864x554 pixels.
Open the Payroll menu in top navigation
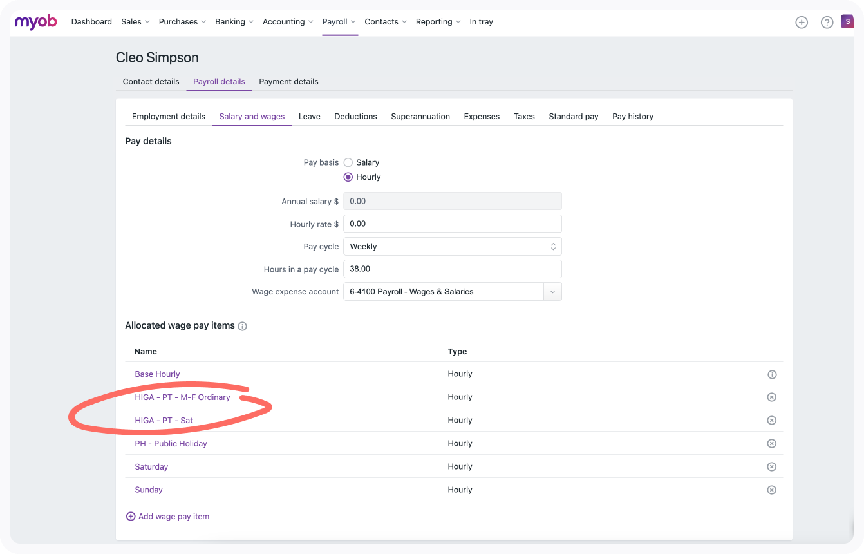[x=339, y=22]
